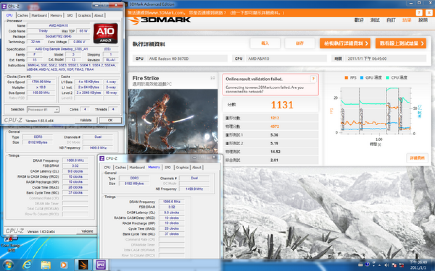This screenshot has height=271, width=435.
Task: Click the AMD A10 logo in CPU-Z
Action: tap(106, 33)
